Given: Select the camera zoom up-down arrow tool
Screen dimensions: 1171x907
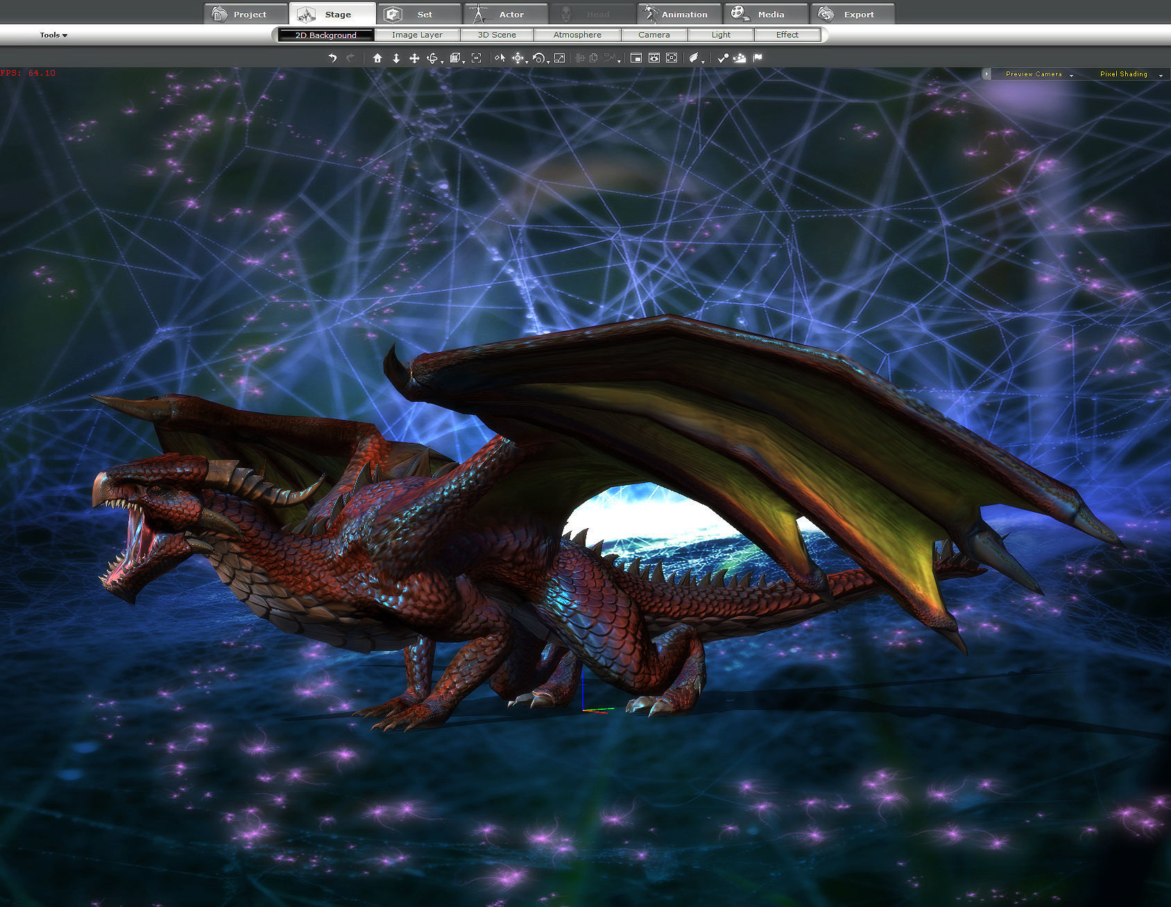Looking at the screenshot, I should click(x=396, y=58).
